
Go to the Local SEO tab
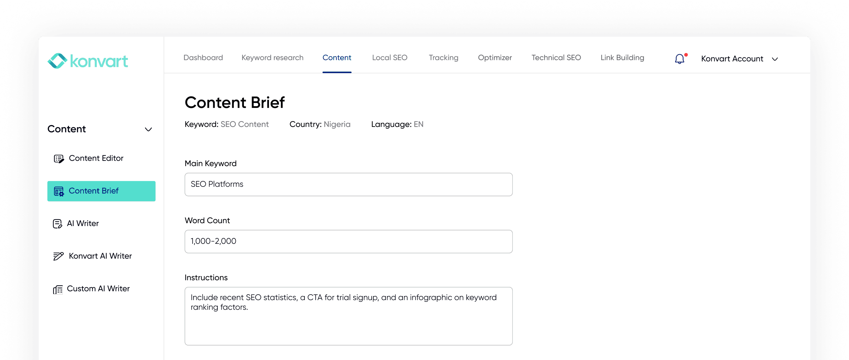tap(390, 58)
